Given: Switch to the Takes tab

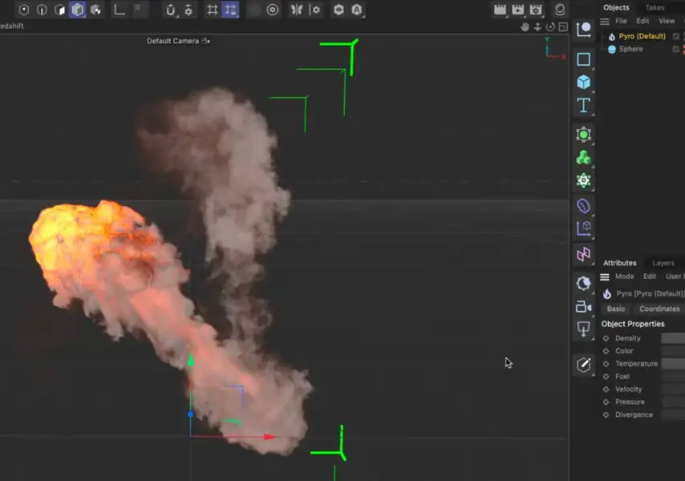Looking at the screenshot, I should pos(655,7).
